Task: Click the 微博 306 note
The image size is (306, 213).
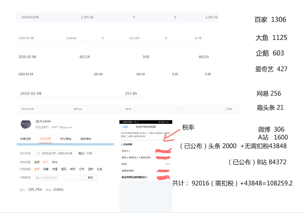Action: click(x=271, y=129)
